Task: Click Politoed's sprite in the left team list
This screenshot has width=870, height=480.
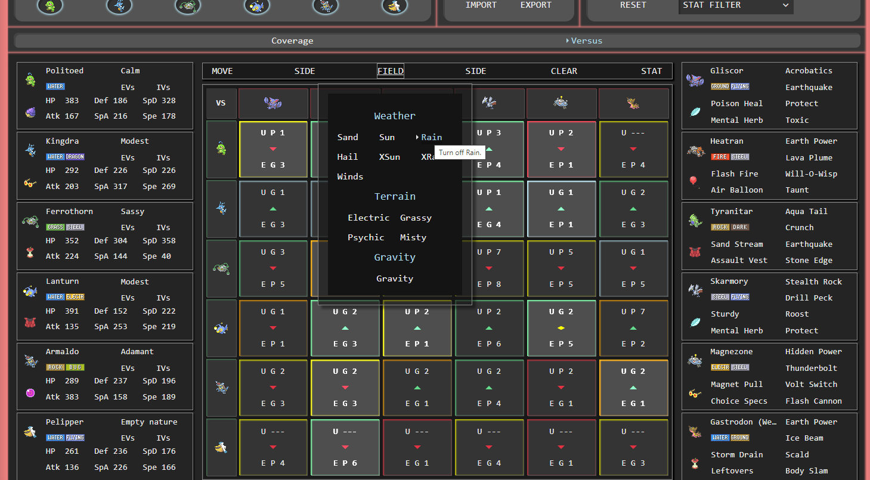Action: click(x=30, y=79)
